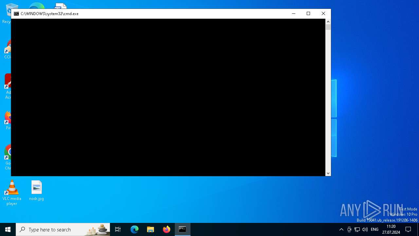Launch Microsoft Edge from the taskbar
The height and width of the screenshot is (236, 419).
click(135, 229)
